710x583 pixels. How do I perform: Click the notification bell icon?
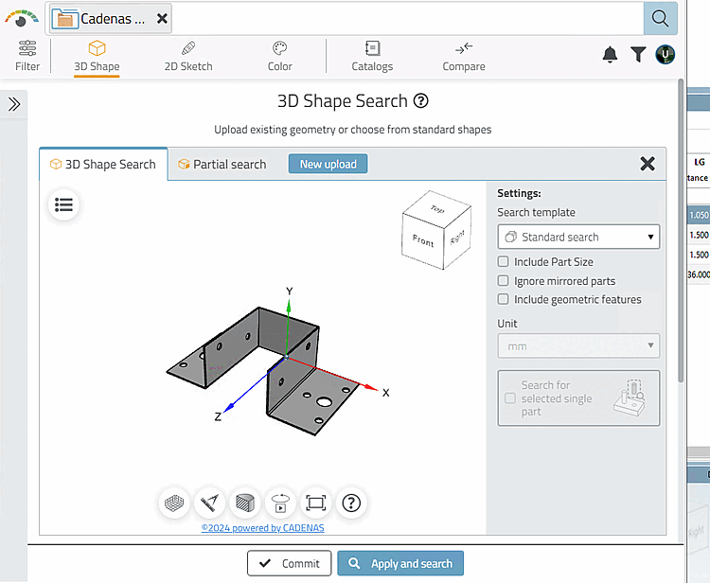point(610,55)
